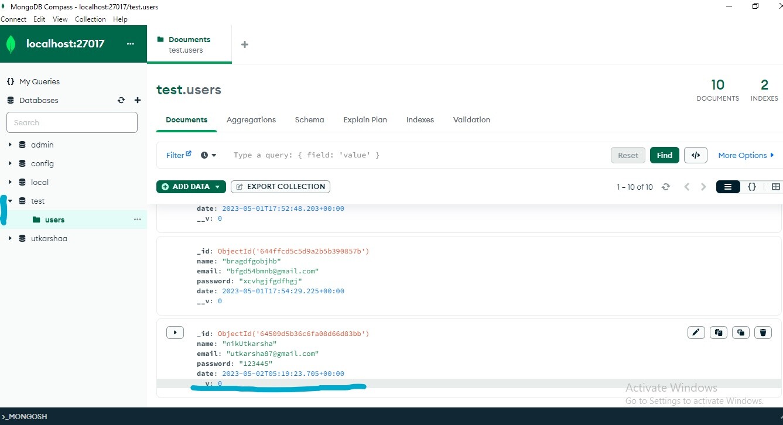Expand More Options for the query
The image size is (783, 425).
(746, 155)
